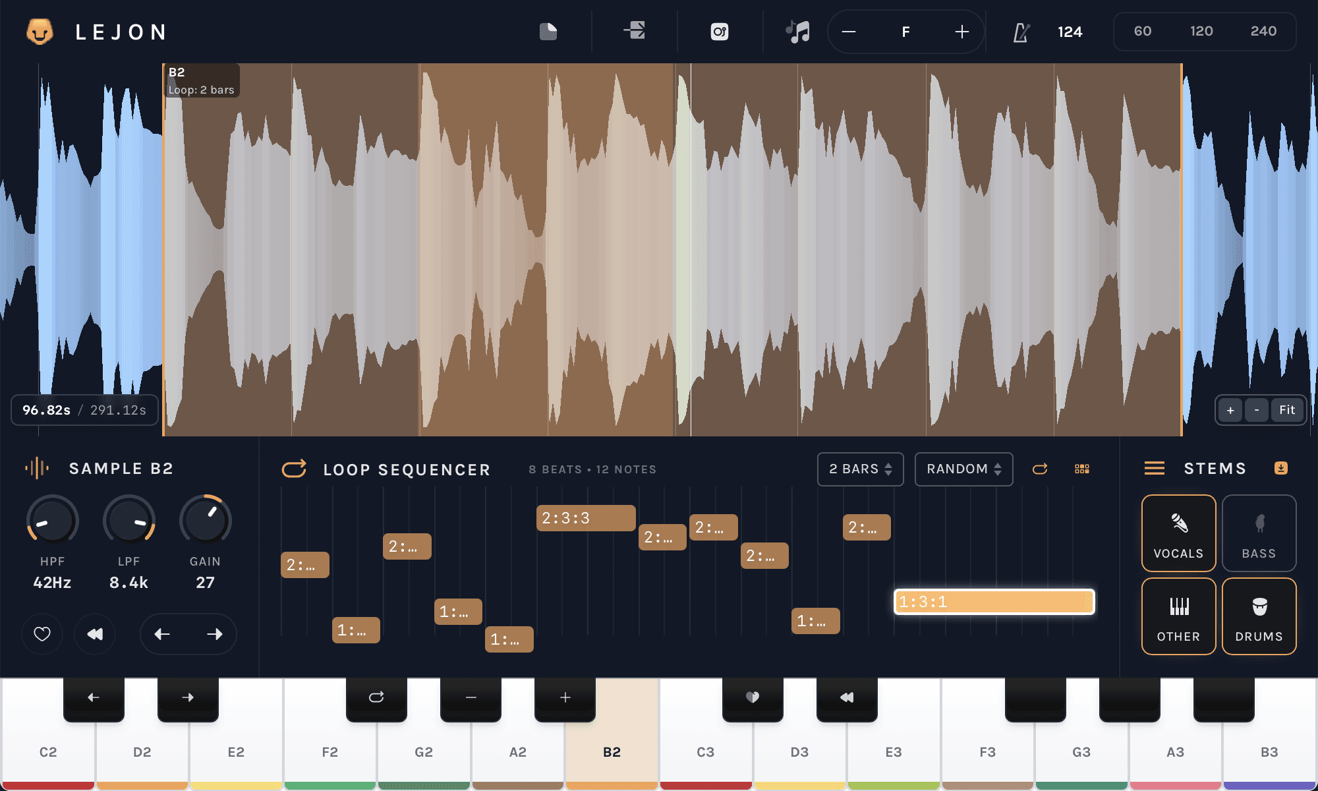Toggle the Vocals stem
This screenshot has width=1318, height=791.
click(x=1178, y=533)
